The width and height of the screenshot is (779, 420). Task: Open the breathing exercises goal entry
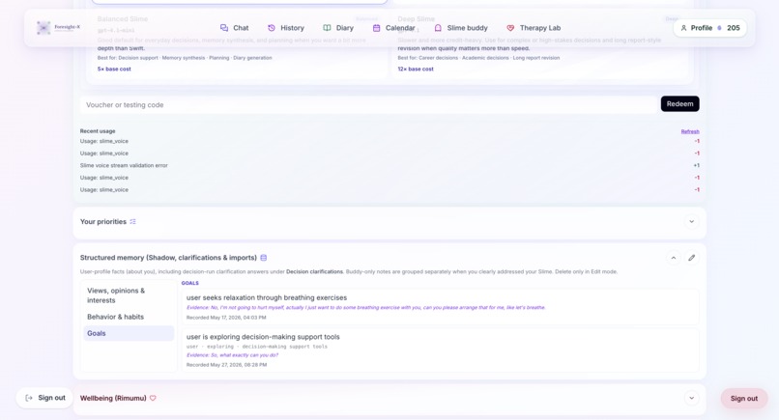tap(440, 307)
